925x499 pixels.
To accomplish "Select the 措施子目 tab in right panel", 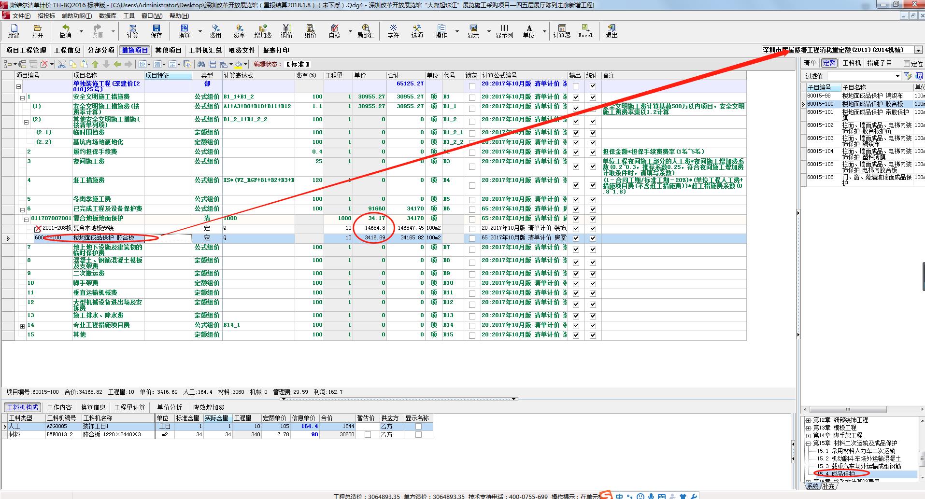I will 880,63.
